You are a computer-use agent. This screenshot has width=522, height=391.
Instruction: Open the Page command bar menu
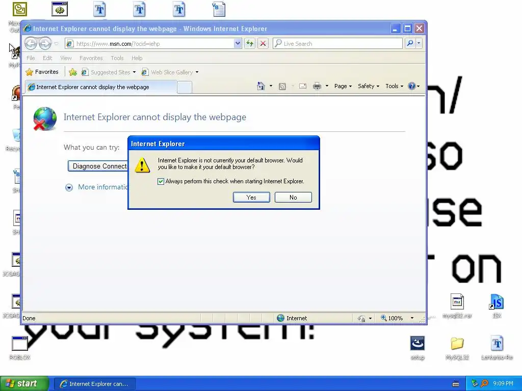point(343,86)
